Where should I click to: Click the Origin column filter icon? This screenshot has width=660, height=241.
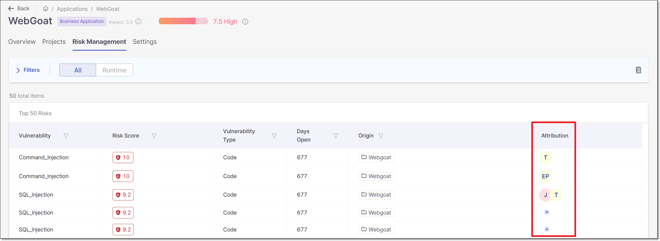[x=381, y=136]
